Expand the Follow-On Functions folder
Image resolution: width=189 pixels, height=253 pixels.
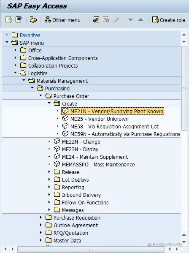coord(49,202)
